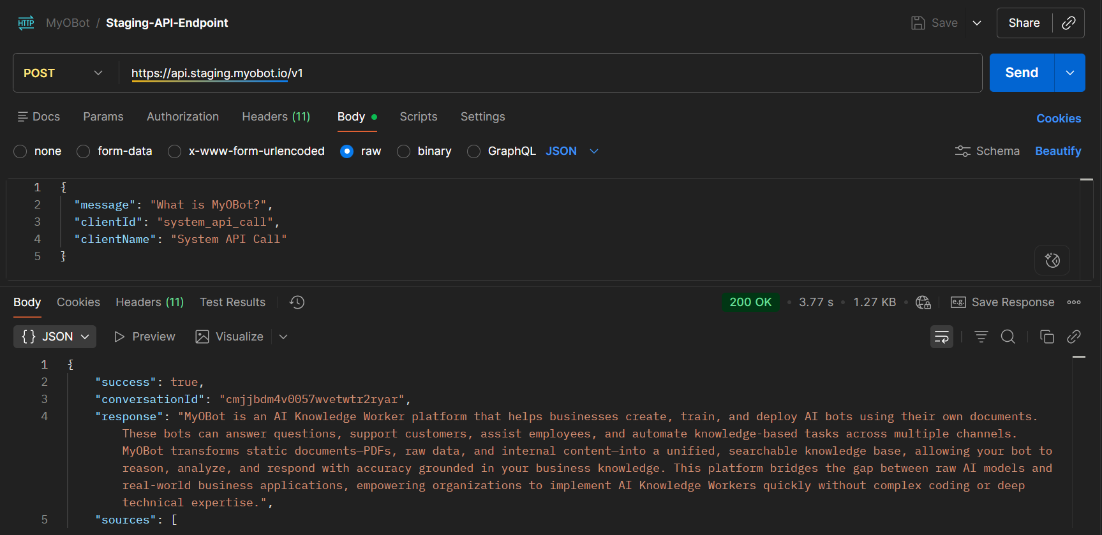The width and height of the screenshot is (1102, 535).
Task: Toggle word wrap in response viewer
Action: [941, 337]
